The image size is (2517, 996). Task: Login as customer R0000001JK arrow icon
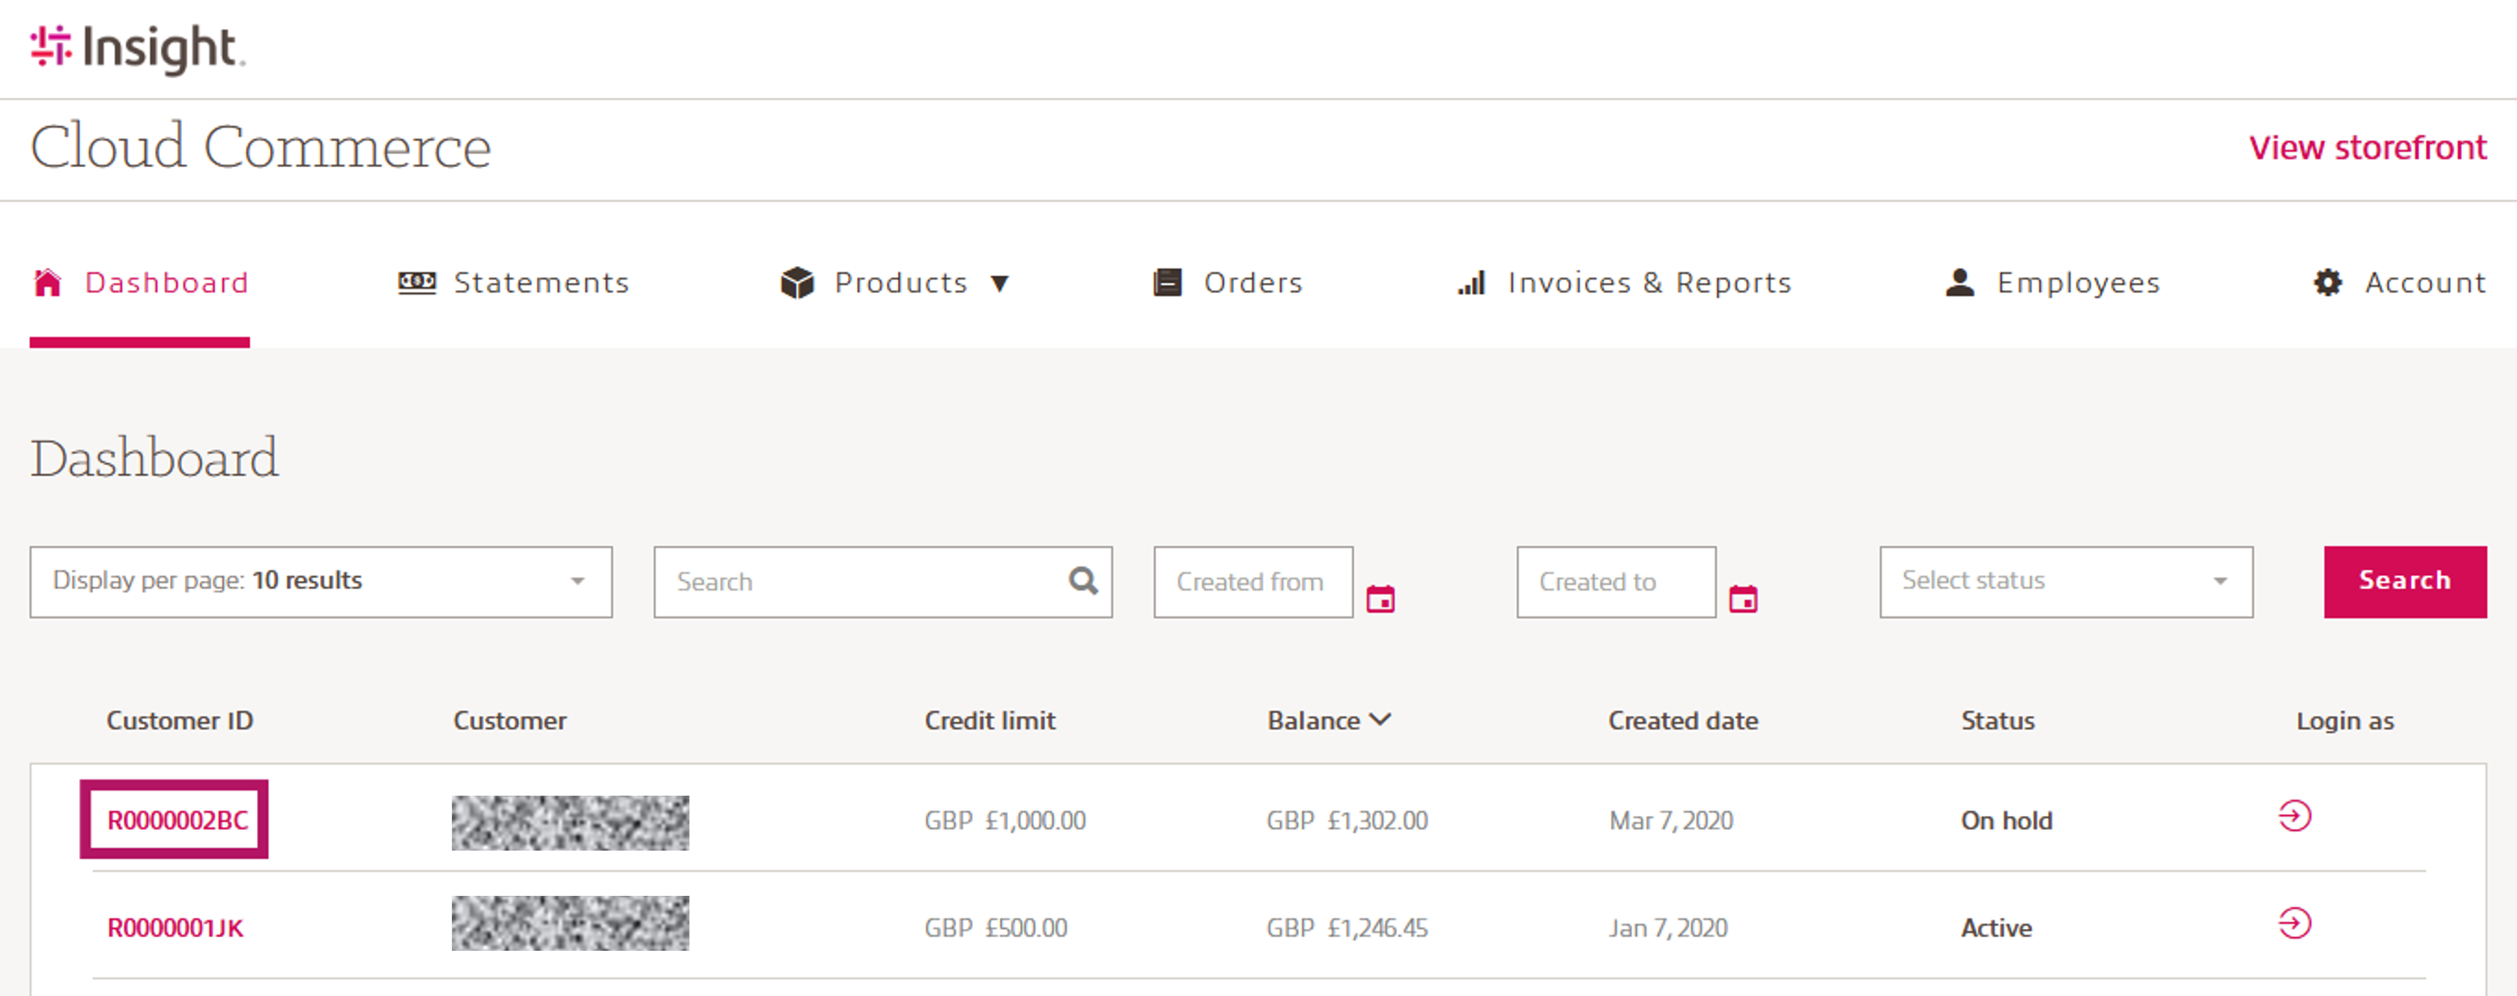2293,922
